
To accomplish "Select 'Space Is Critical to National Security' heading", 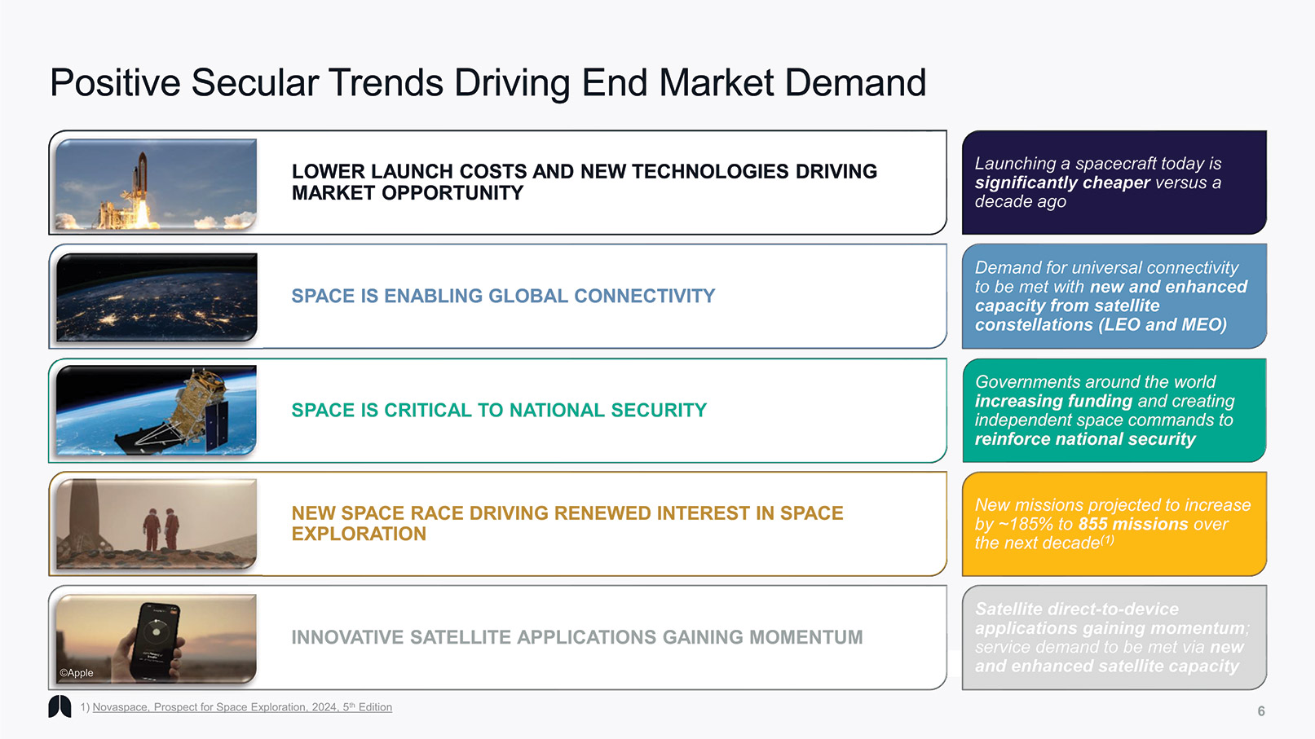I will (499, 410).
